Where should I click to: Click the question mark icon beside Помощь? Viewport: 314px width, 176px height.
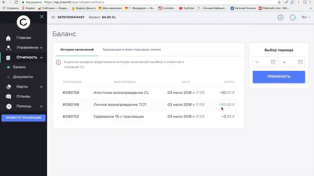point(9,107)
